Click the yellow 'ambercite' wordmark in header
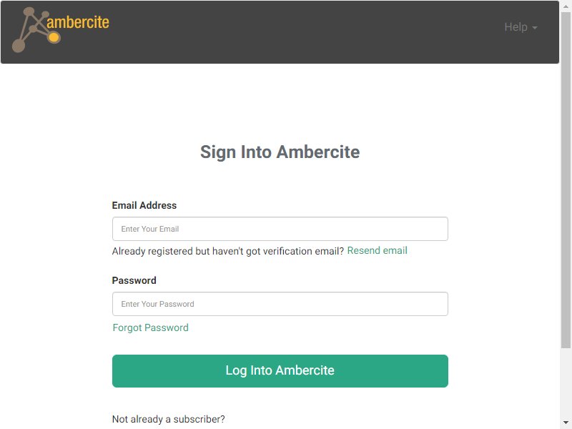This screenshot has width=572, height=429. pyautogui.click(x=78, y=22)
